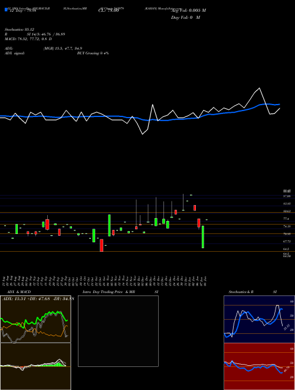Open the red RSI chart panel
This screenshot has width=295, height=390.
[x=259, y=366]
